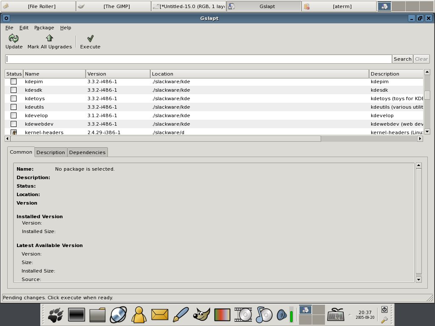The height and width of the screenshot is (326, 435).
Task: Click the package list horizontal scrollbar thumb
Action: (x=166, y=139)
